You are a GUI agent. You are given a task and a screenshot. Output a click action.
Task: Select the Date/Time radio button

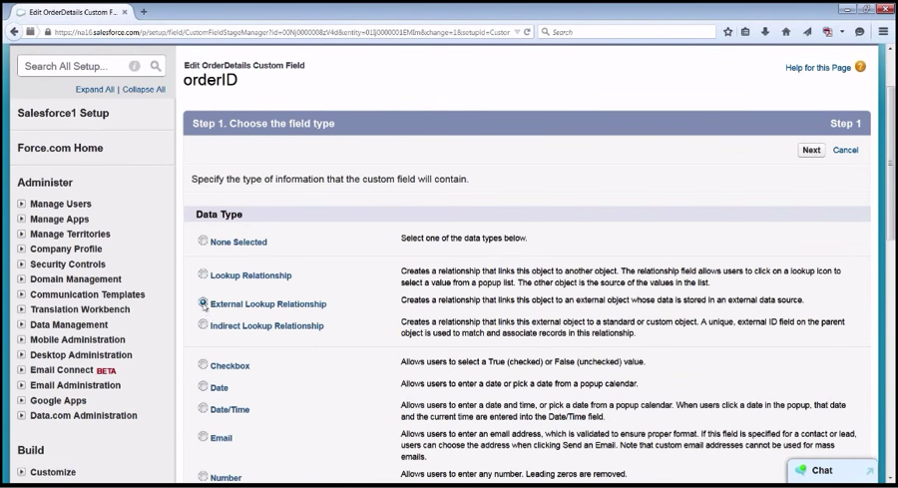(x=203, y=408)
